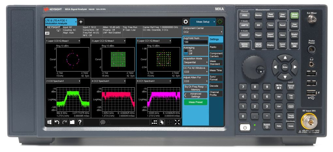Push the Peak Search key
Viewport: 333px width, 152px height.
point(270,15)
